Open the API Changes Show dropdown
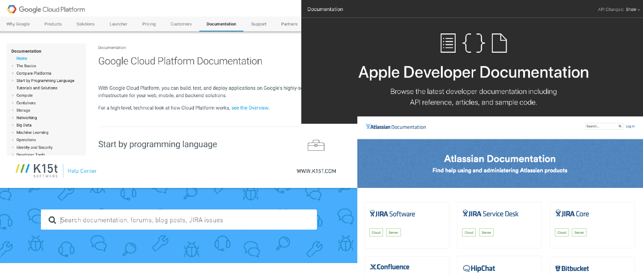The width and height of the screenshot is (643, 275). (x=632, y=9)
